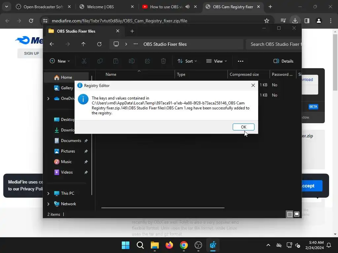Open Chrome three-dot menu

(331, 21)
